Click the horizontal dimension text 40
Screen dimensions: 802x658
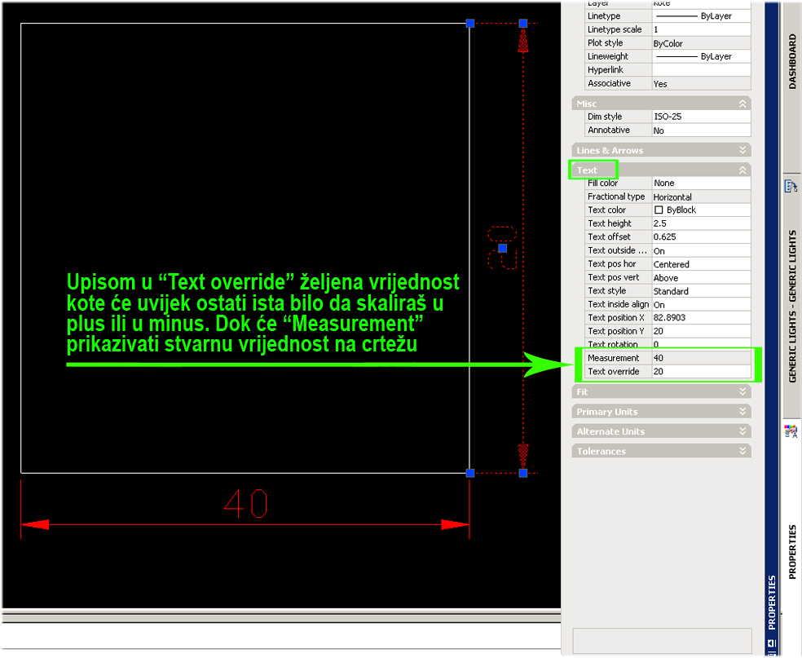coord(245,504)
